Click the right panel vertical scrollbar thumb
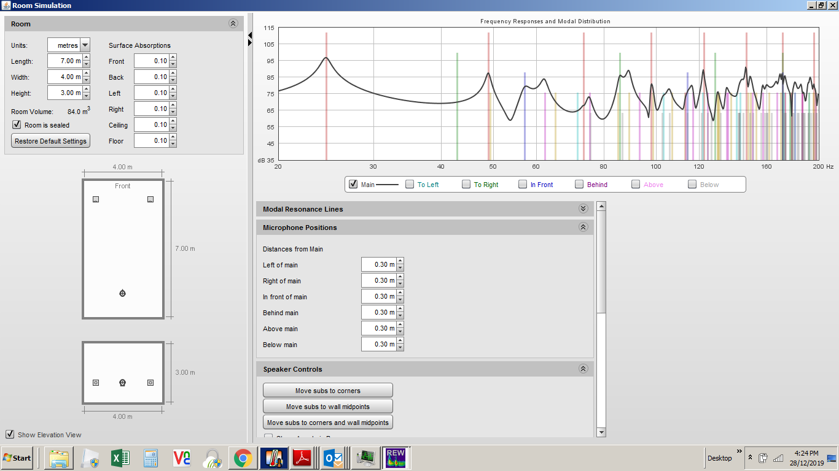This screenshot has width=839, height=471. (x=601, y=262)
